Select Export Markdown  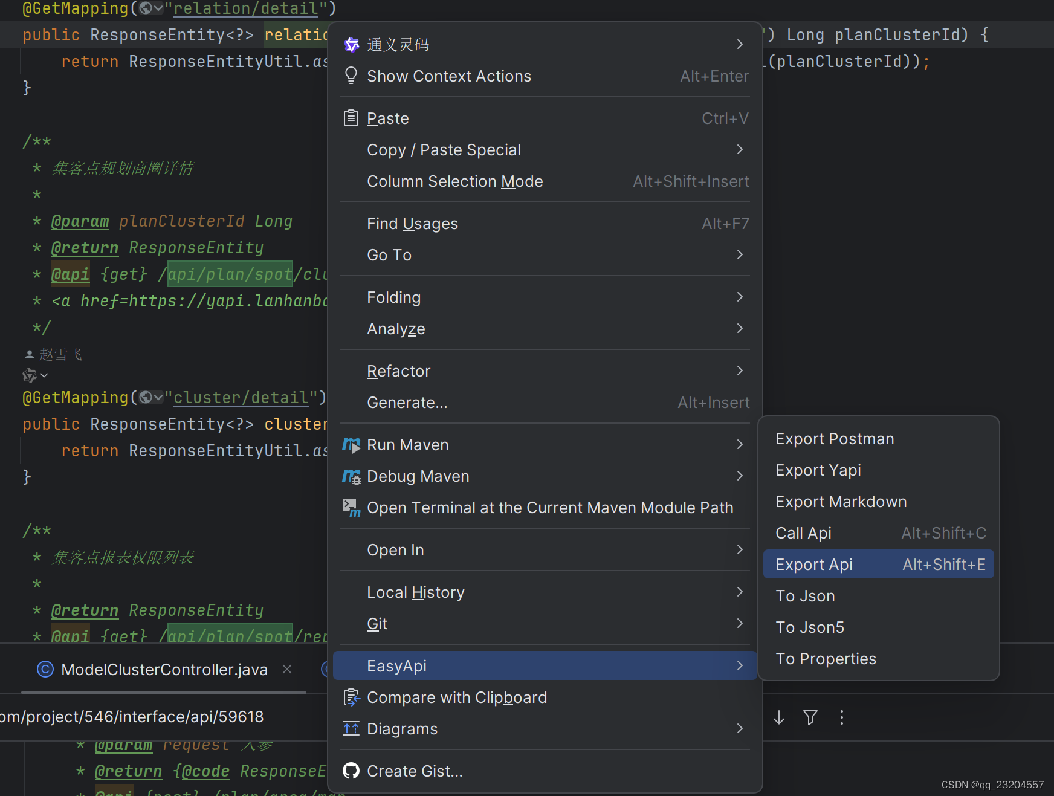(x=879, y=502)
